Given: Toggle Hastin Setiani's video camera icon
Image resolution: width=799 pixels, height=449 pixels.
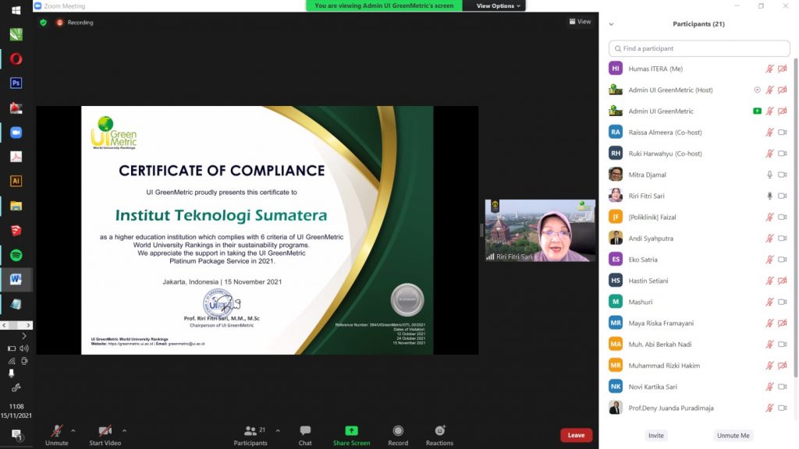Looking at the screenshot, I should (783, 281).
